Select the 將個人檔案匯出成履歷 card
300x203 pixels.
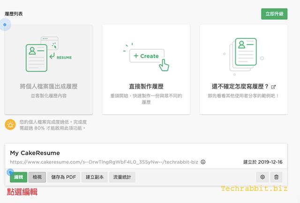point(49,70)
